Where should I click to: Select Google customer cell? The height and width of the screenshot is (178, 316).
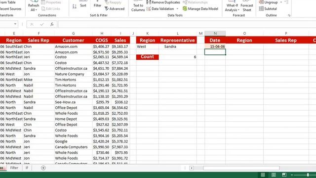pyautogui.click(x=74, y=141)
